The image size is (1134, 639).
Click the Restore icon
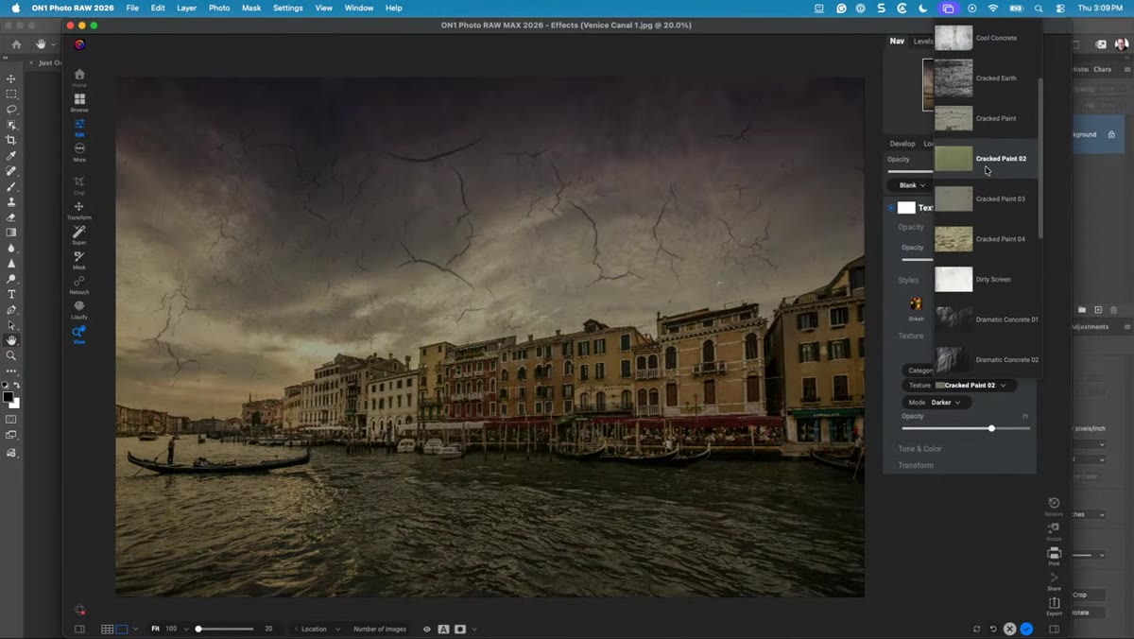[x=1054, y=506]
